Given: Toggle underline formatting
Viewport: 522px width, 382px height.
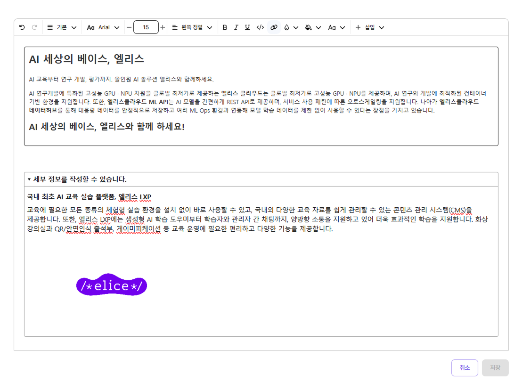Looking at the screenshot, I should tap(247, 27).
